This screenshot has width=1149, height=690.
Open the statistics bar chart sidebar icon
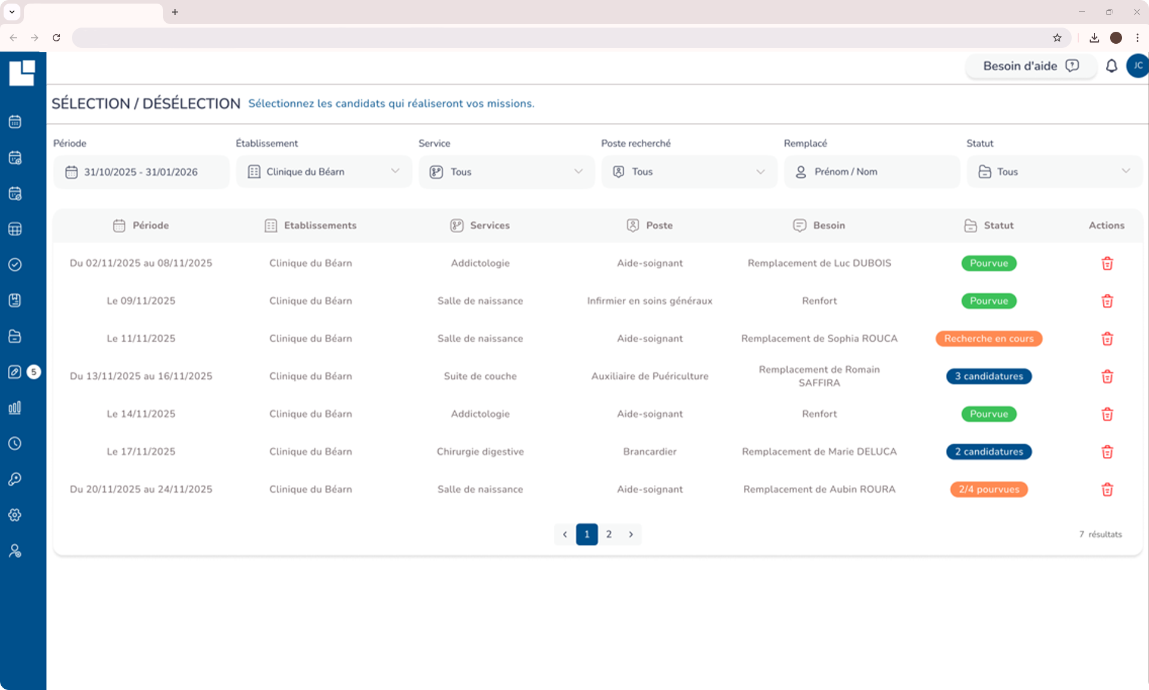[x=15, y=408]
